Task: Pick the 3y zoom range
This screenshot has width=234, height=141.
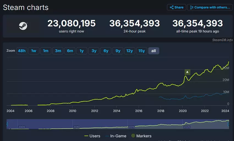Action: click(x=94, y=51)
